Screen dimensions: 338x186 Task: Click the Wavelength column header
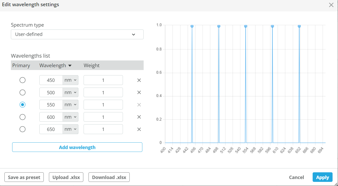point(53,66)
